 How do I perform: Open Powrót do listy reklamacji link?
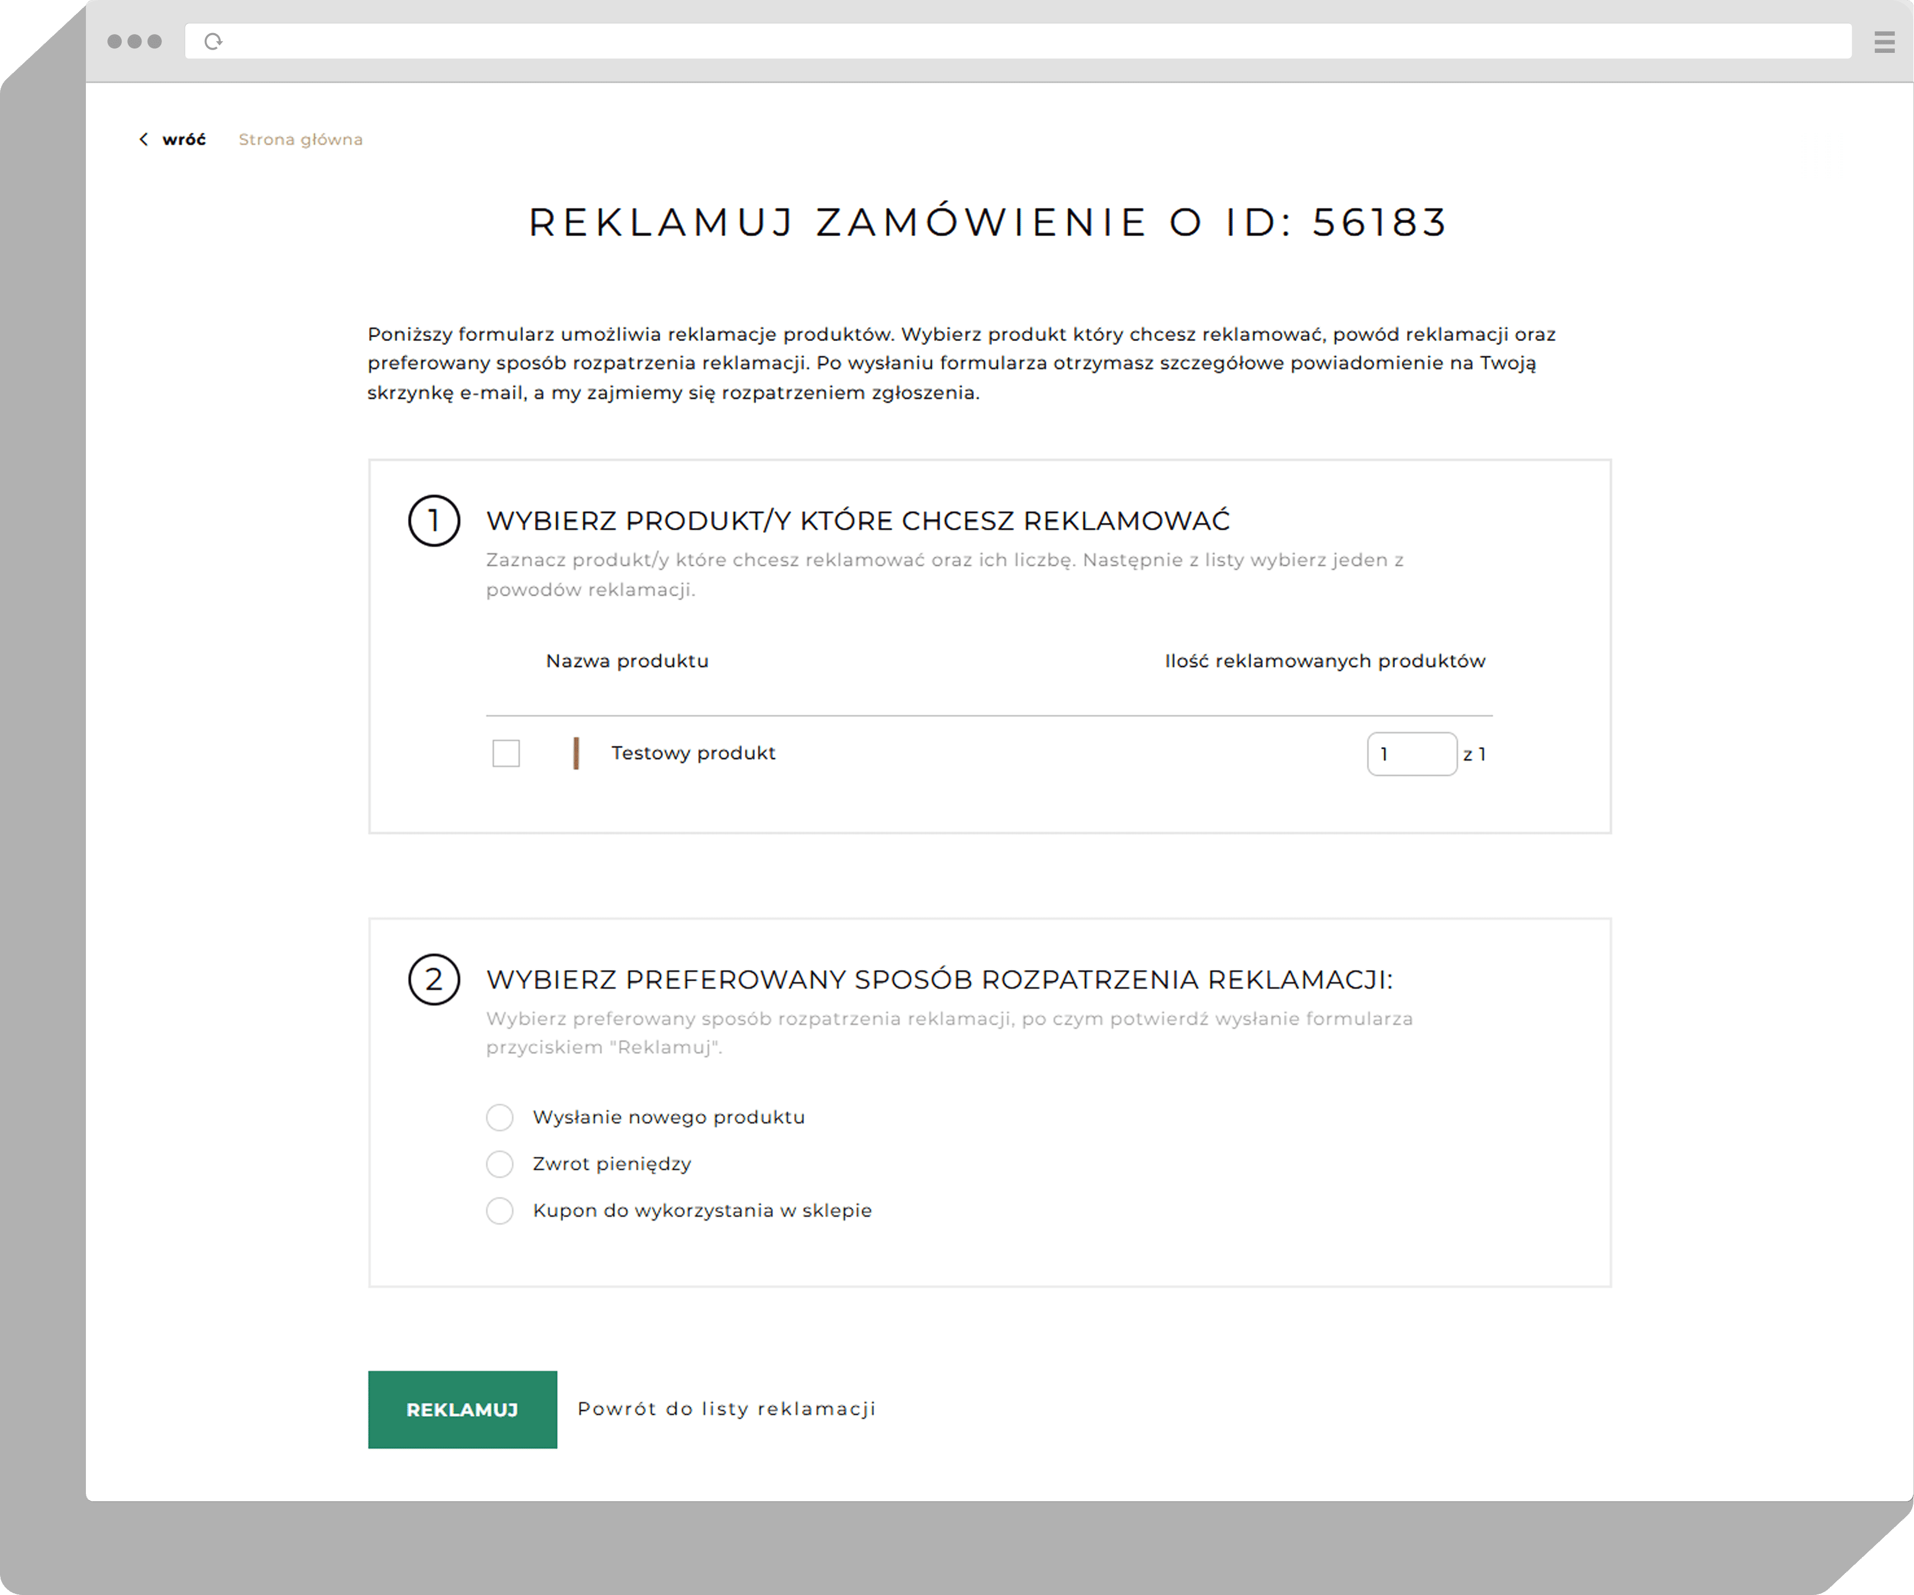click(726, 1409)
